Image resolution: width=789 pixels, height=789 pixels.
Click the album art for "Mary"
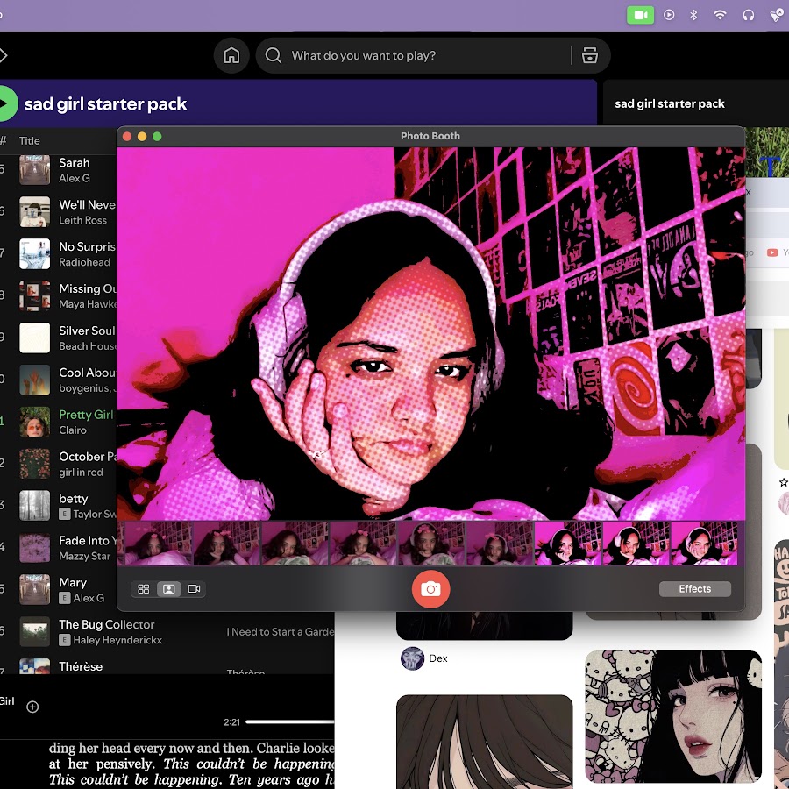point(35,589)
